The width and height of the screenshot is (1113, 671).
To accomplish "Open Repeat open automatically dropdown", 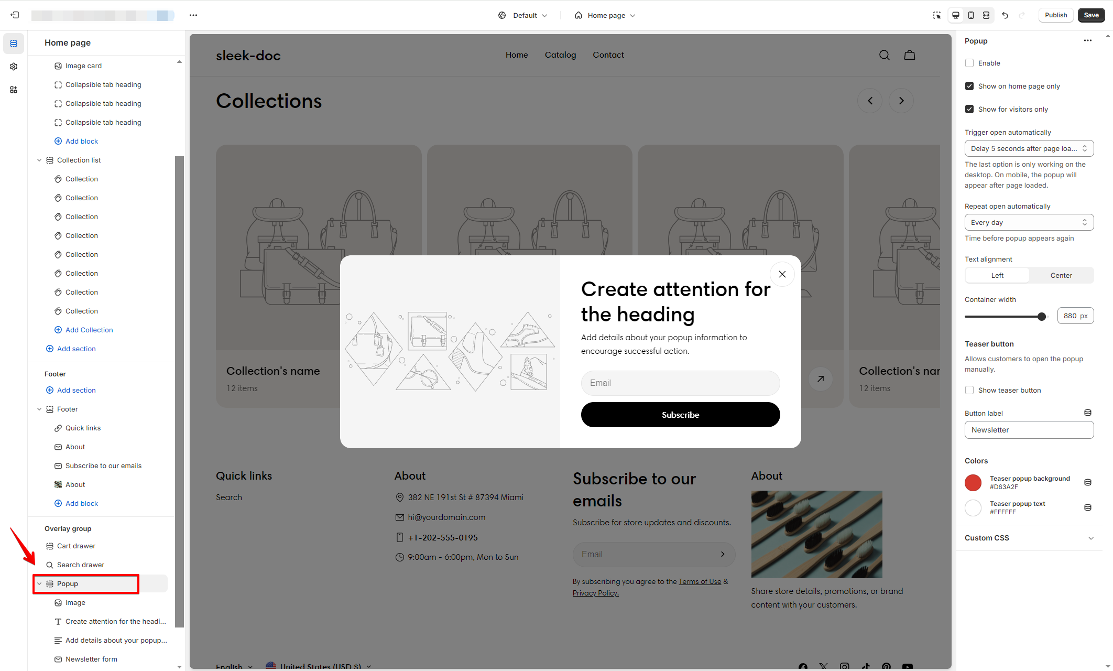I will (1029, 222).
